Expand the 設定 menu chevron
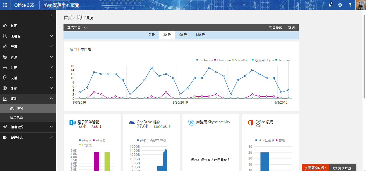Screen dimensions: 366x171 [51, 88]
